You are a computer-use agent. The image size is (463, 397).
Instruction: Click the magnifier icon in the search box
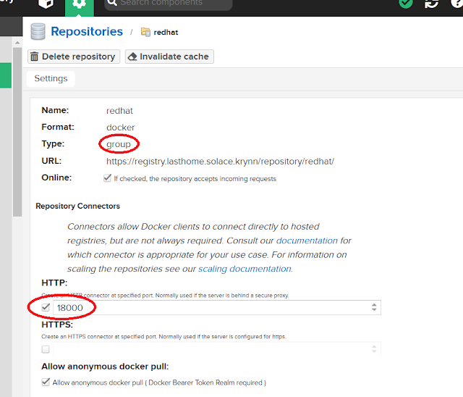pyautogui.click(x=112, y=4)
